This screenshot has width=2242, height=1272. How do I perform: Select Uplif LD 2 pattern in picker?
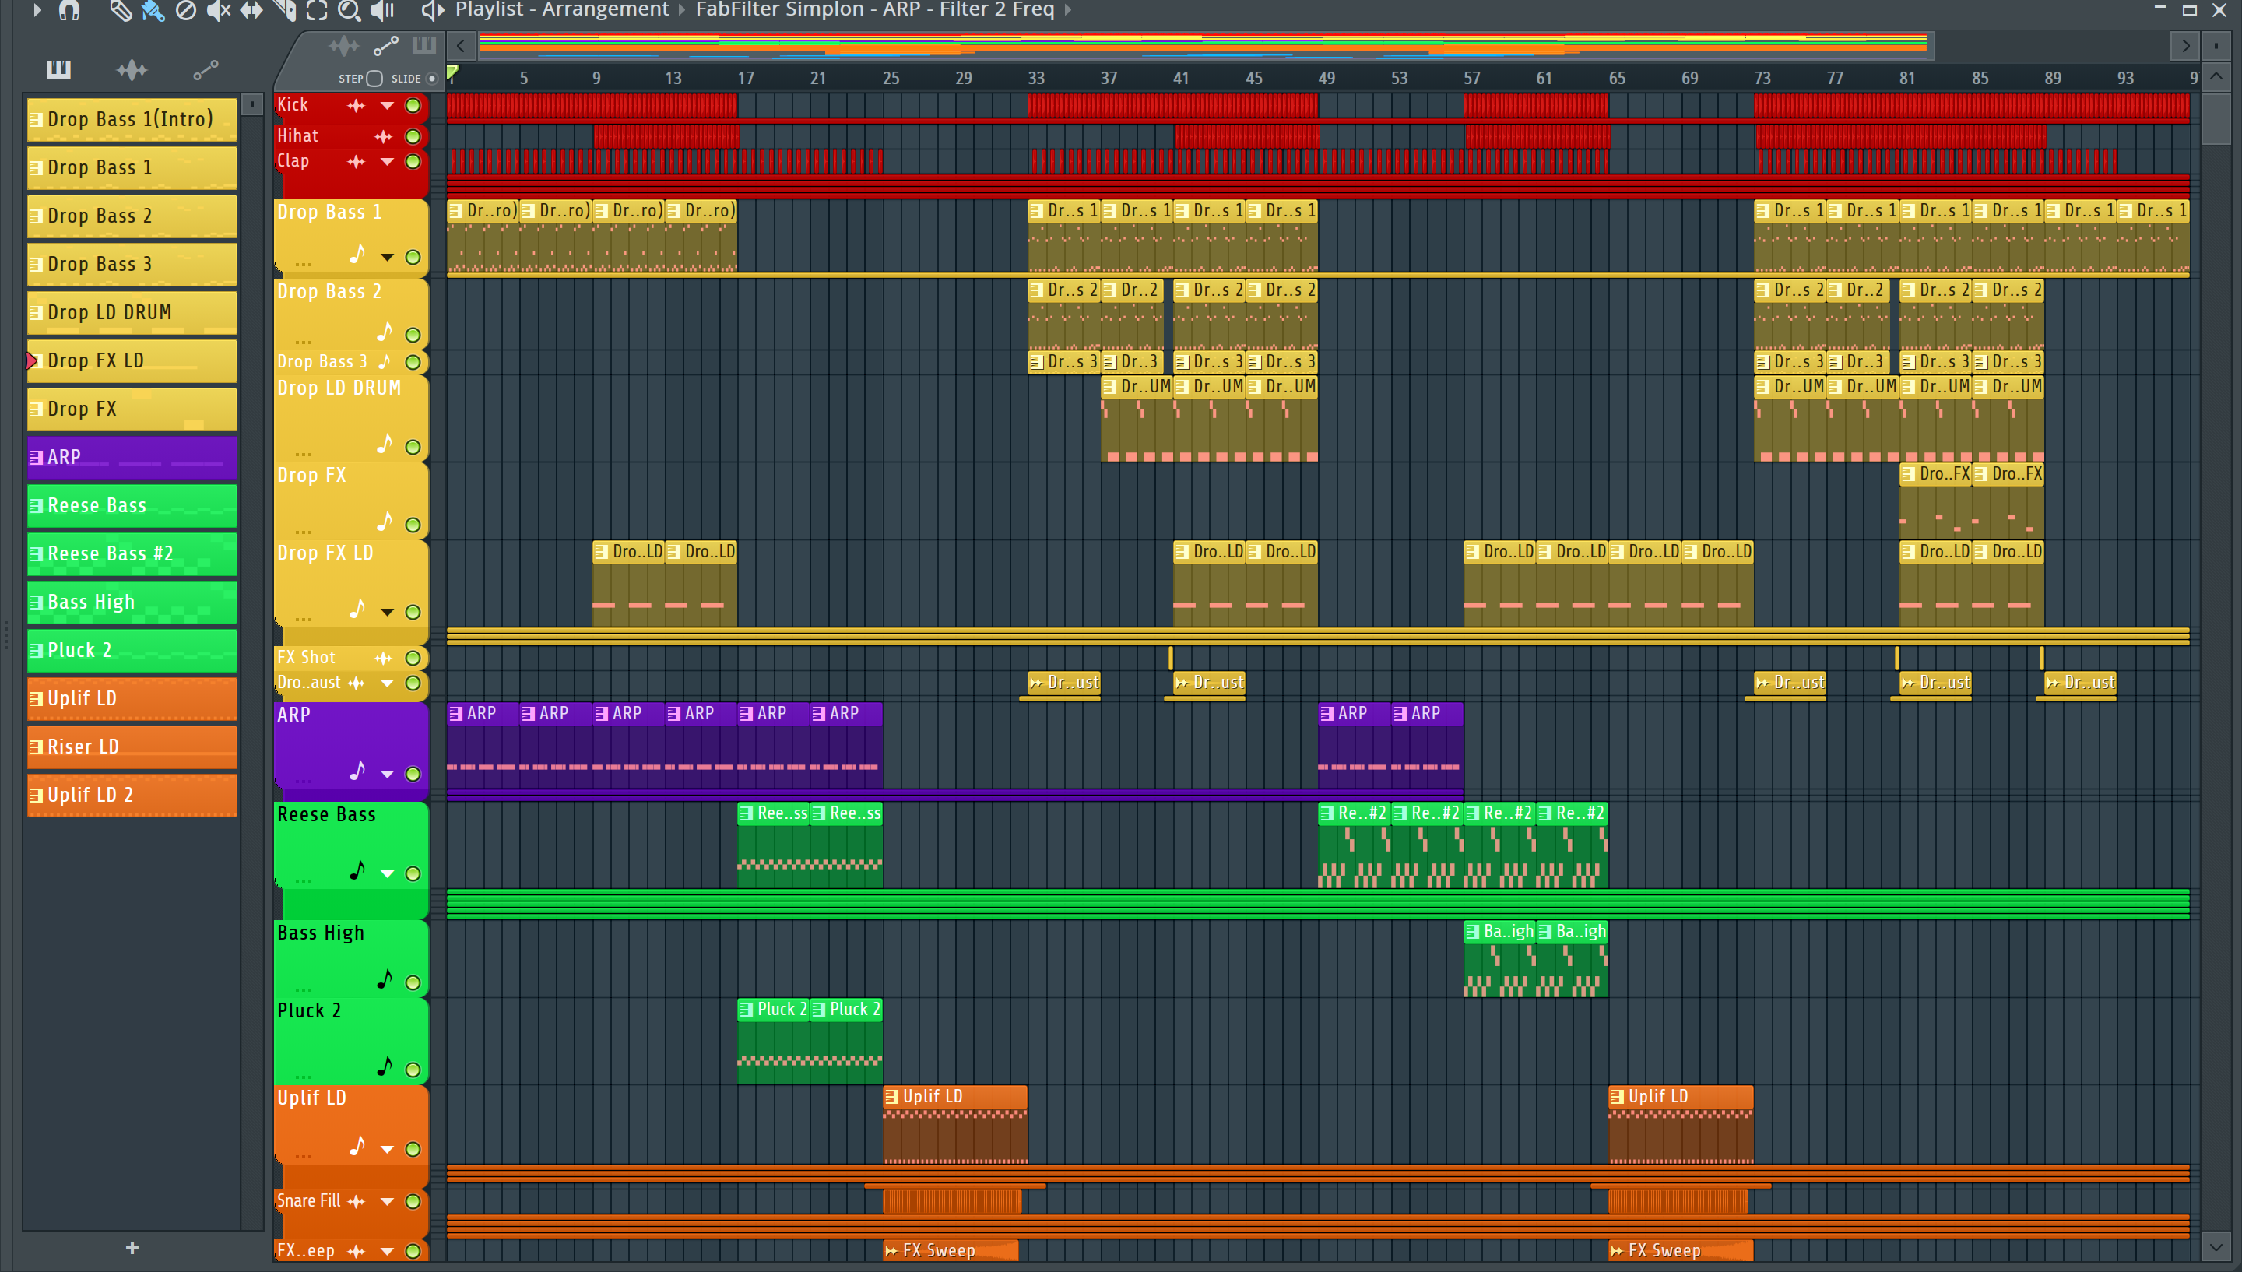132,795
